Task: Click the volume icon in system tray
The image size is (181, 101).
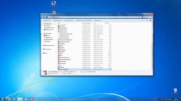Action: 171,99
